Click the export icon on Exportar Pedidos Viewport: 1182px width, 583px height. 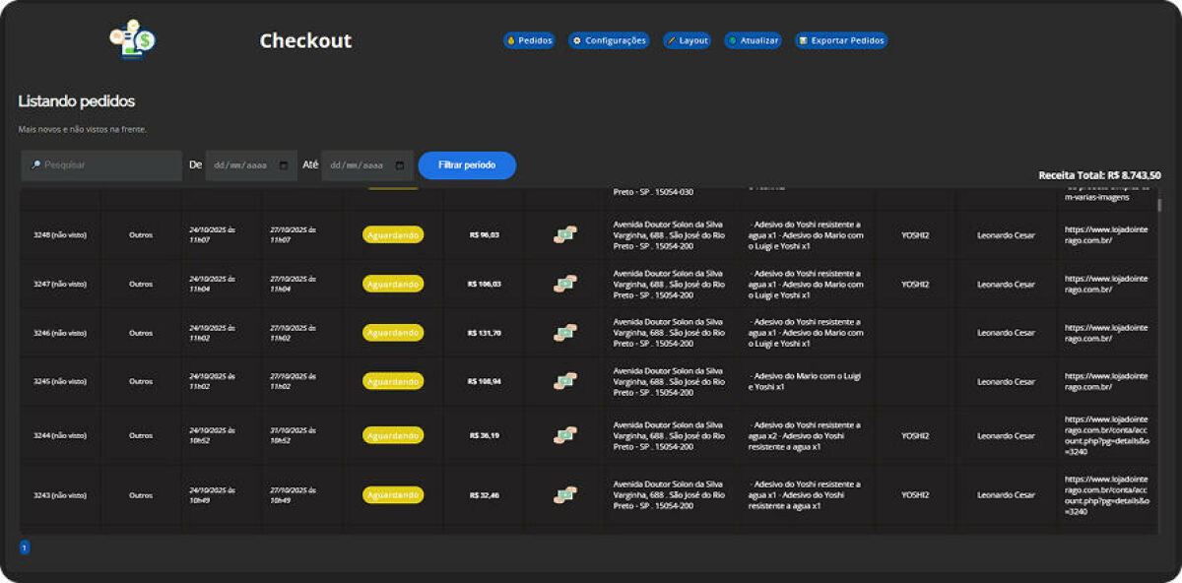[805, 40]
